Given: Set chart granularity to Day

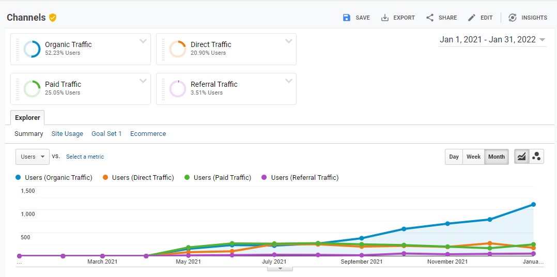Looking at the screenshot, I should tap(454, 157).
